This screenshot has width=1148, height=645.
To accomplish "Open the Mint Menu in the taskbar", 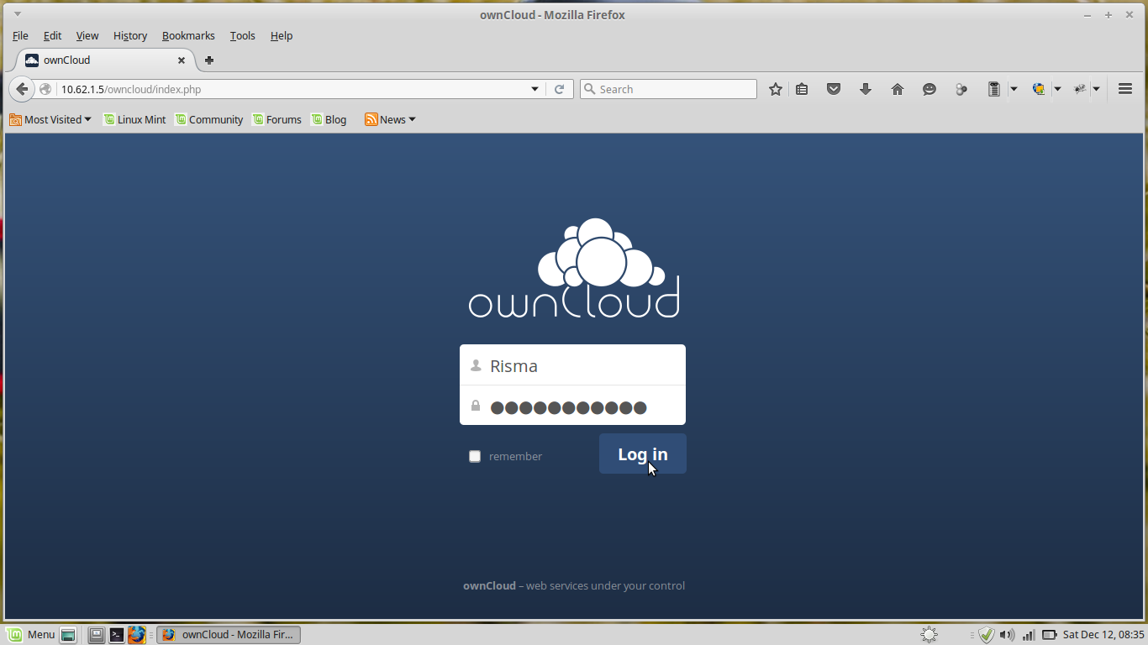I will (x=32, y=634).
